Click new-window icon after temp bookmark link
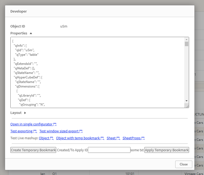 click(102, 138)
